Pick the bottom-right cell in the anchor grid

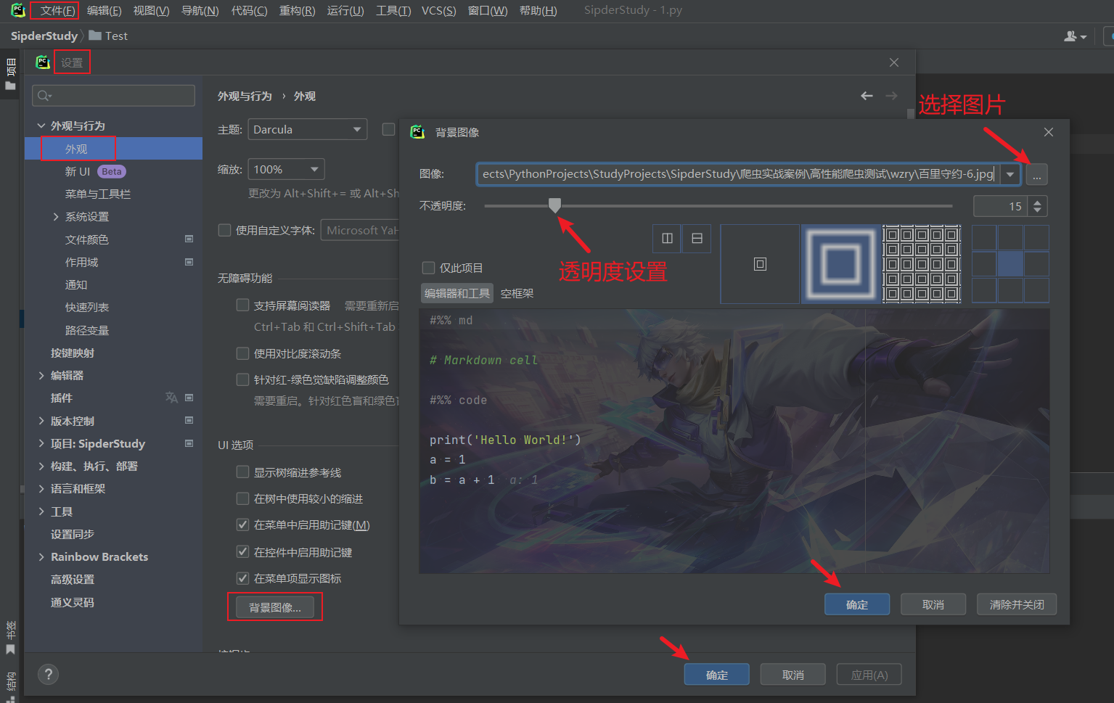(1036, 290)
